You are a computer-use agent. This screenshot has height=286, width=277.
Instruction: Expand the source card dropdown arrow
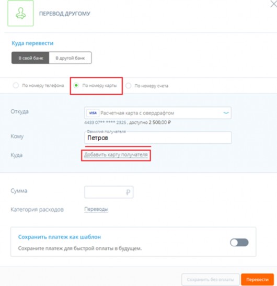click(226, 113)
